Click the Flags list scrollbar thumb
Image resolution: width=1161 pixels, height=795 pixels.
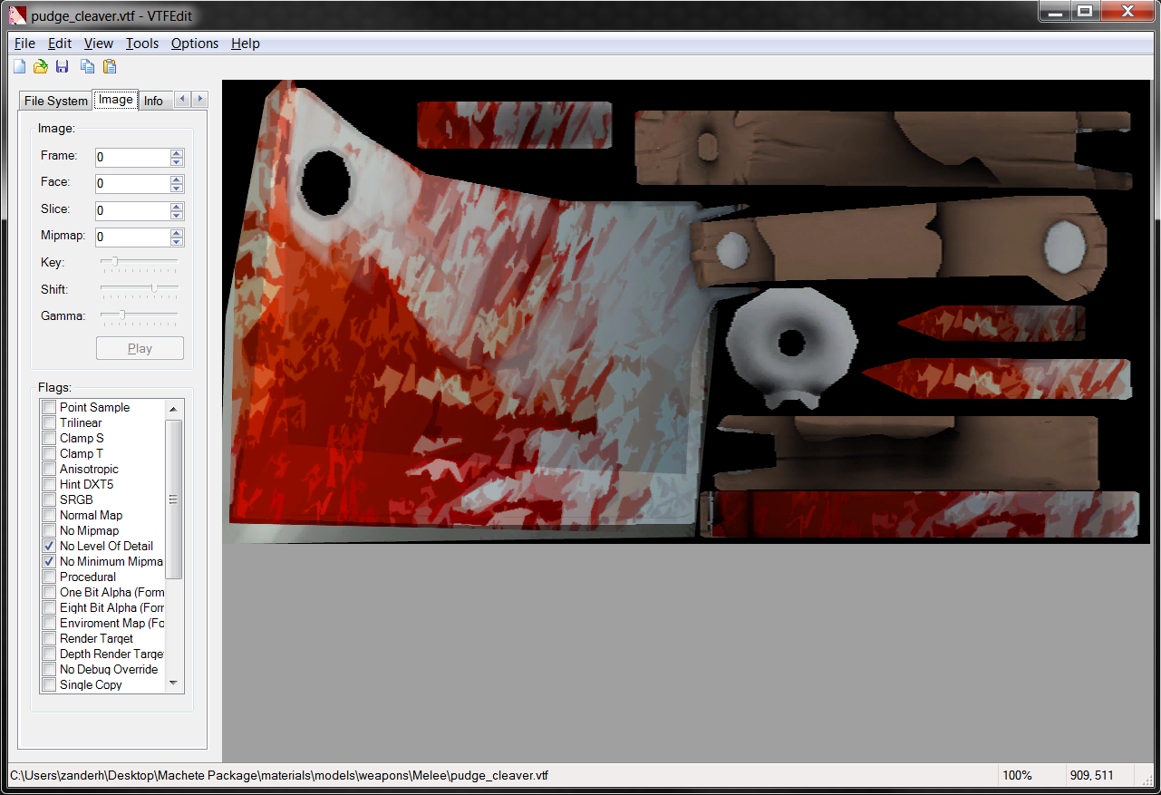(174, 499)
